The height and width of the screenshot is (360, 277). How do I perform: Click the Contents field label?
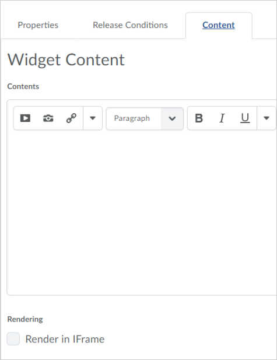(x=23, y=86)
